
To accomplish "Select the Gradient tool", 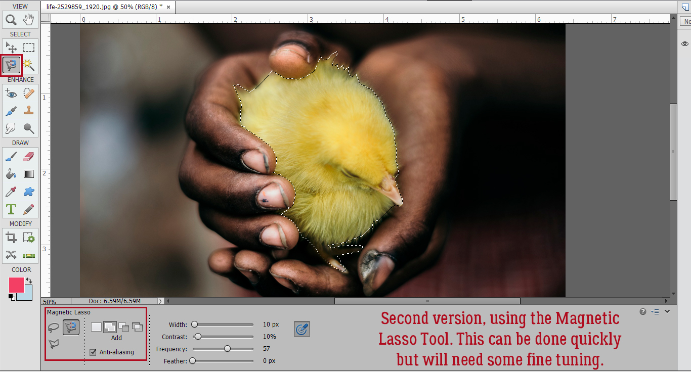I will 29,174.
